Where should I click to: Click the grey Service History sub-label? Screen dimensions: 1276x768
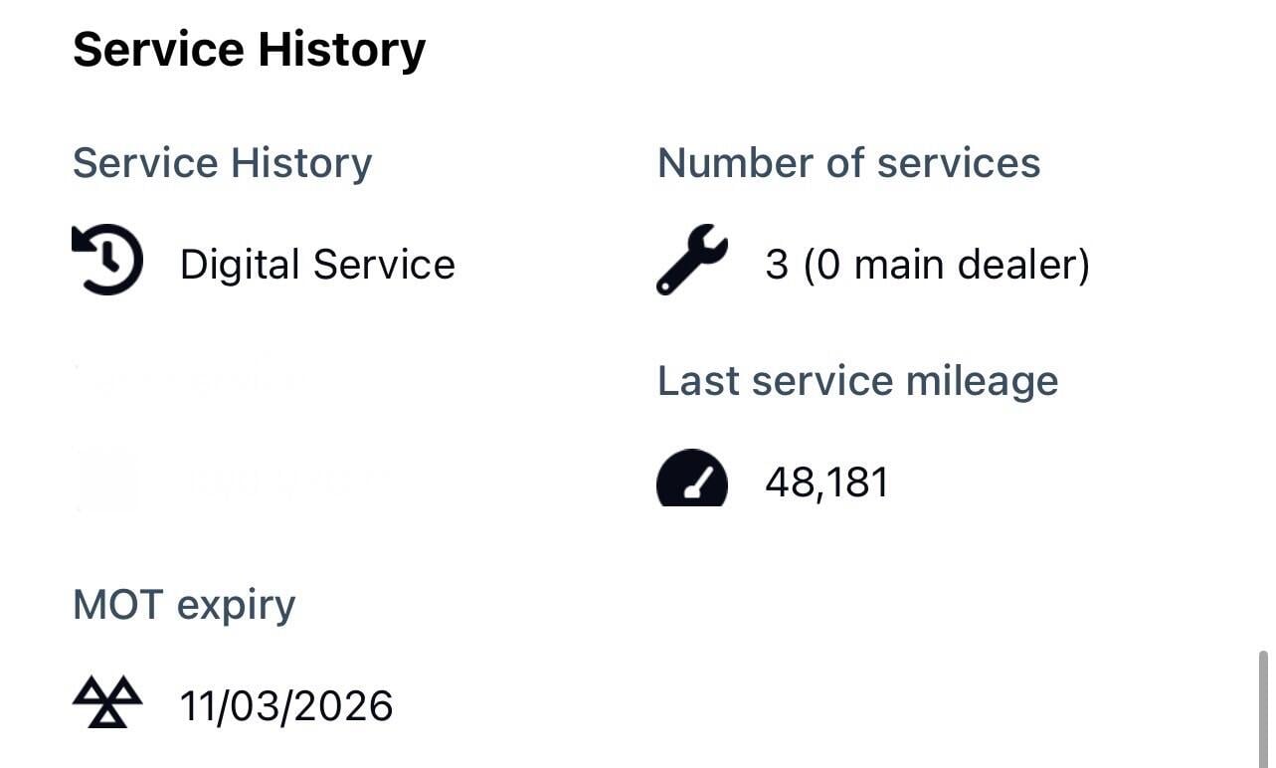coord(222,163)
